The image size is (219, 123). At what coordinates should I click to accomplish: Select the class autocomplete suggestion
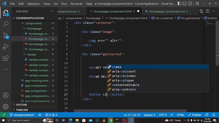click(158, 67)
